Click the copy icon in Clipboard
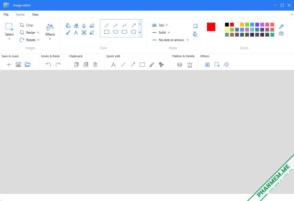This screenshot has width=294, height=201. [x=86, y=65]
